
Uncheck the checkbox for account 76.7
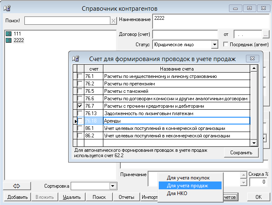(80, 106)
